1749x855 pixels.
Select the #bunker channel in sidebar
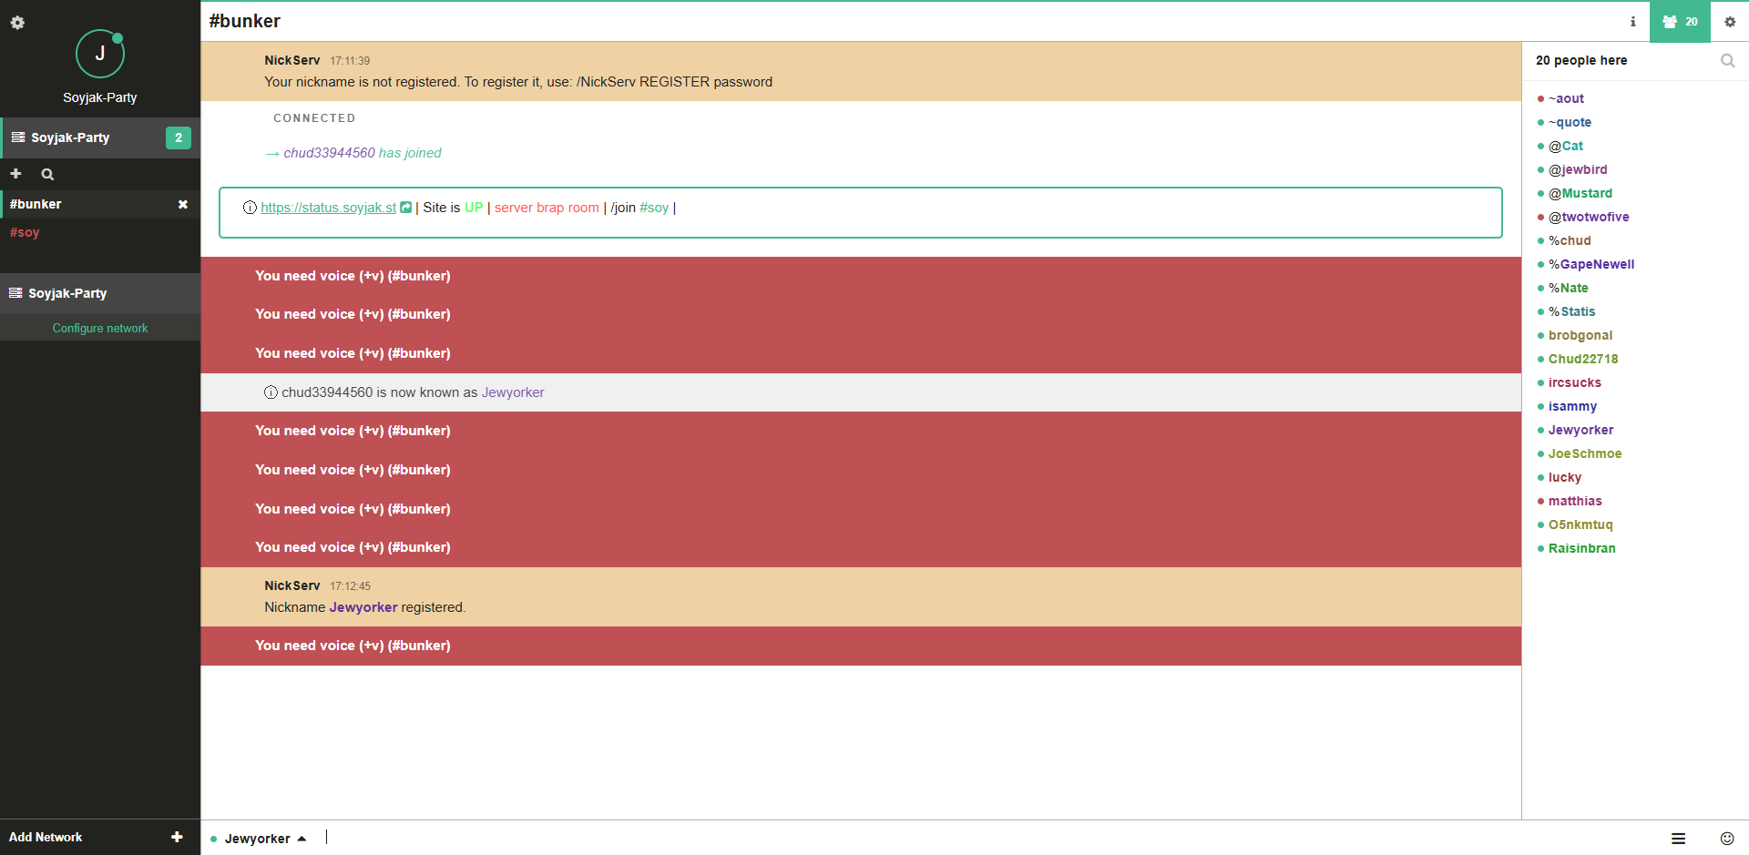click(x=36, y=204)
